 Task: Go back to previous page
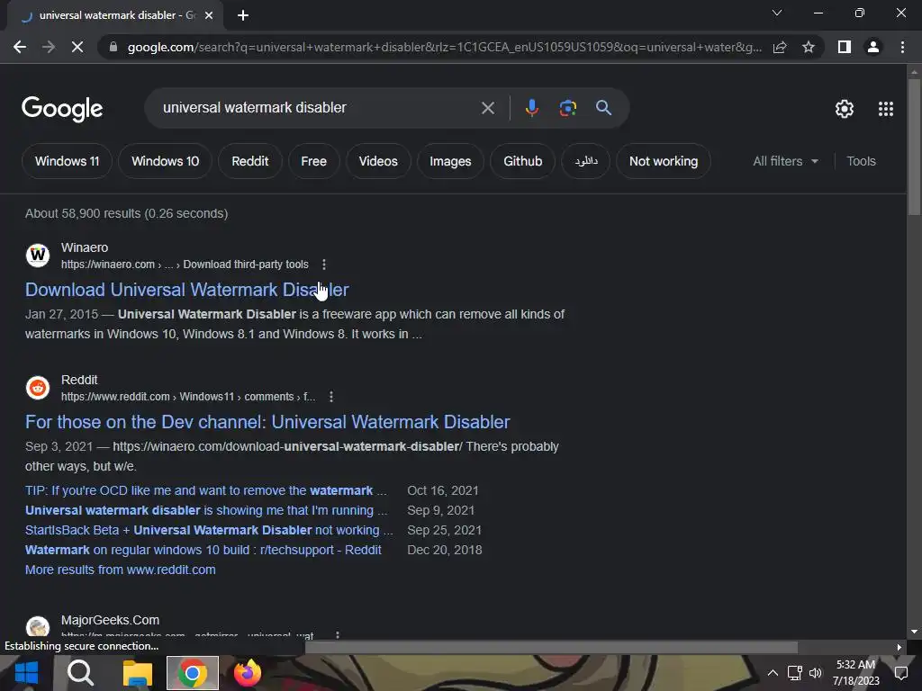[x=20, y=47]
